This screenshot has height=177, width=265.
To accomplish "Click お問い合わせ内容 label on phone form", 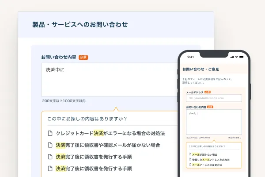I will [x=196, y=107].
